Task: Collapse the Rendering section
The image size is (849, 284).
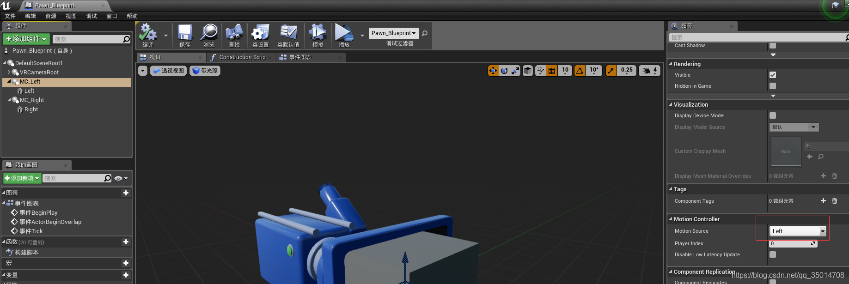Action: click(671, 64)
